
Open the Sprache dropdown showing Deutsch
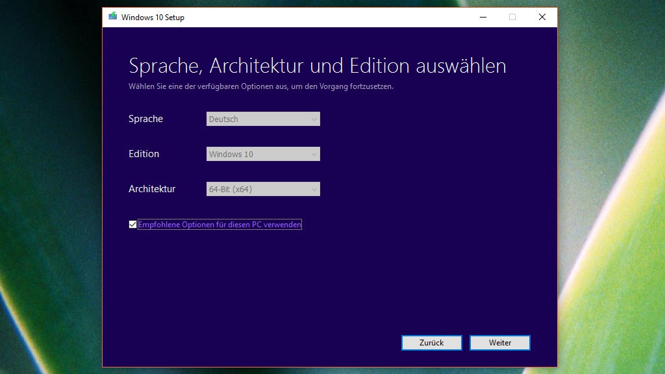[263, 119]
